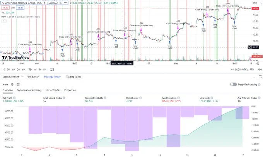Open the go-to-date calendar icon
This screenshot has width=263, height=157.
coord(52,69)
